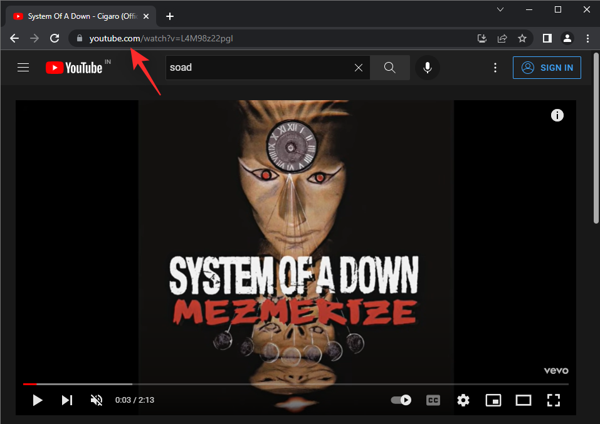This screenshot has width=600, height=424.
Task: Open the player settings gear
Action: pos(463,400)
